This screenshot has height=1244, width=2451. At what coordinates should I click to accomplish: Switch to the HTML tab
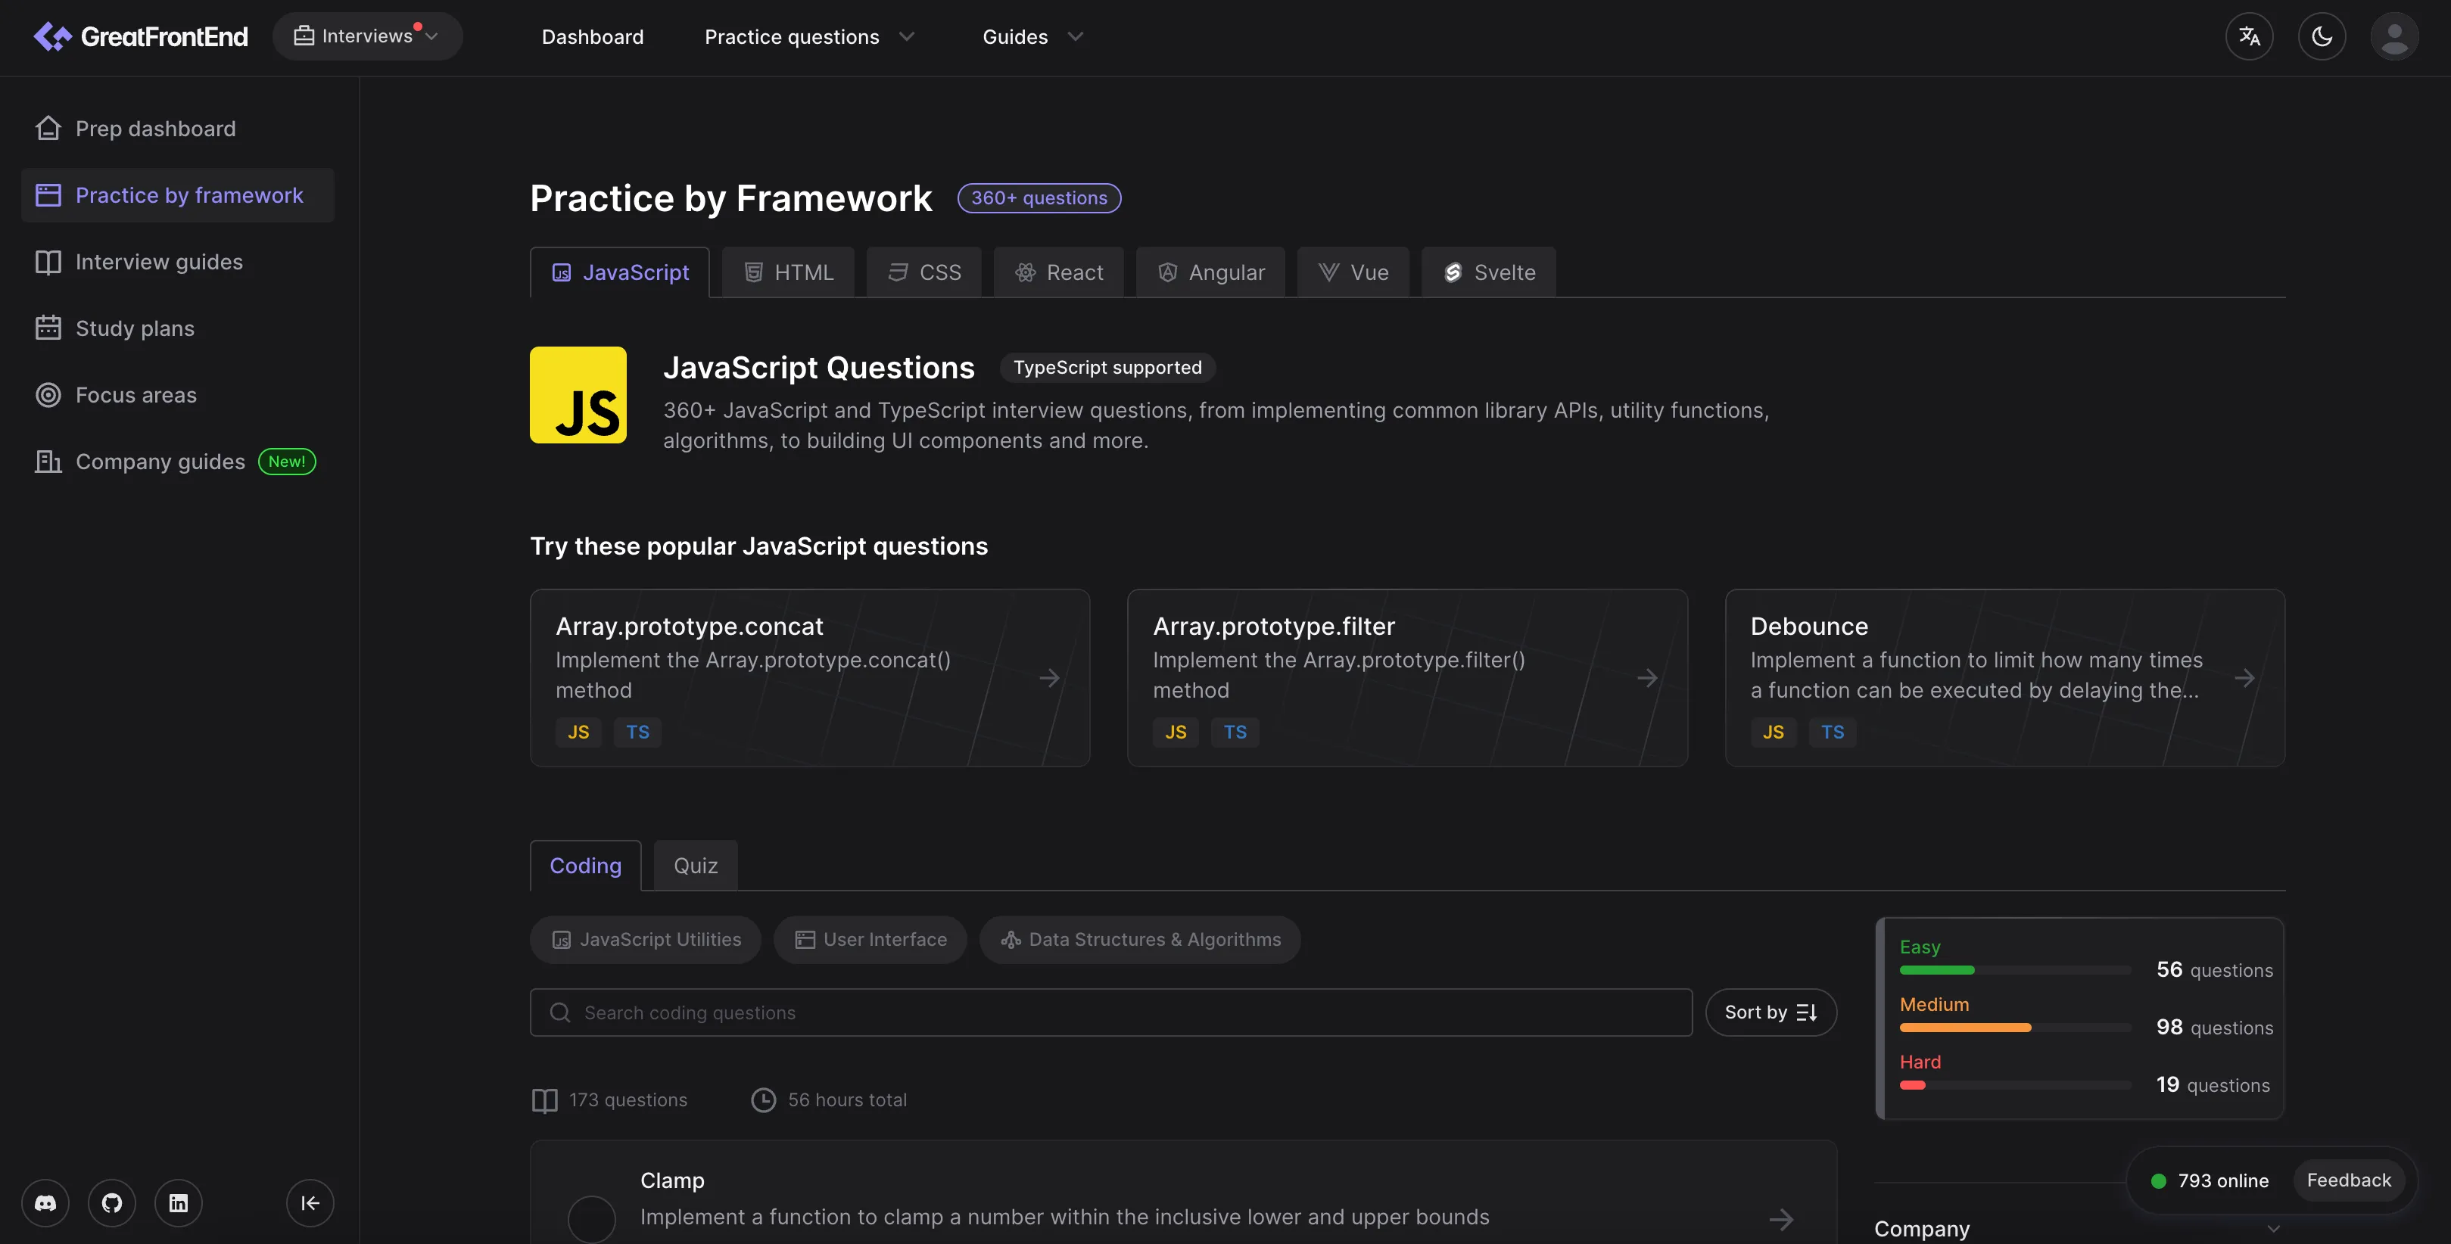click(788, 272)
